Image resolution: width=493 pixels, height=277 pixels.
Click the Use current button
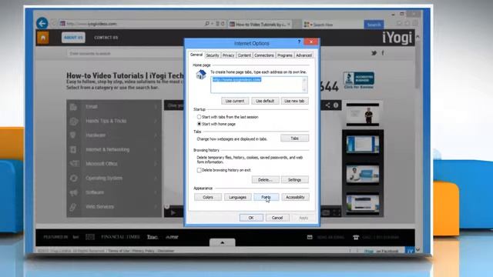[235, 101]
